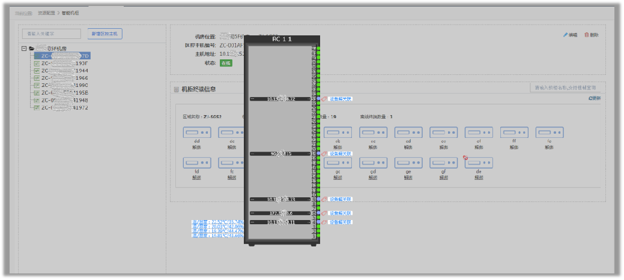Click the 资源配置 breadcrumb item
This screenshot has height=280, width=624.
point(46,12)
